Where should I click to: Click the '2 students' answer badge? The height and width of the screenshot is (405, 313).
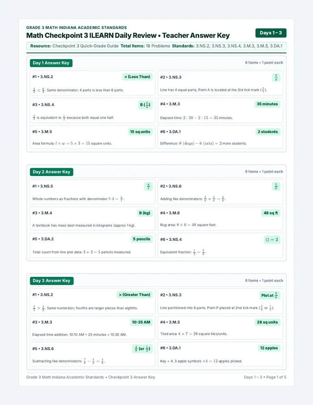click(x=268, y=132)
